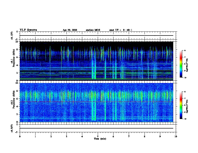Screen dimensions: 198x153
Task: Click time axis tick label "8"
Action: pos(144,136)
